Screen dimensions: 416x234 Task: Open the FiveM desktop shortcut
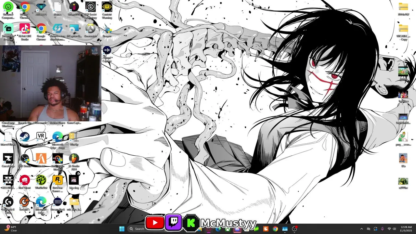point(41,161)
